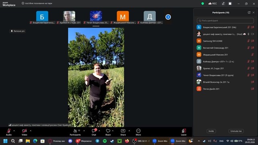The width and height of the screenshot is (258, 145).
Task: Open Firefox from the taskbar
Action: tap(127, 141)
